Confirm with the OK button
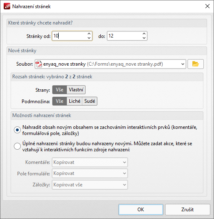 click(141, 210)
